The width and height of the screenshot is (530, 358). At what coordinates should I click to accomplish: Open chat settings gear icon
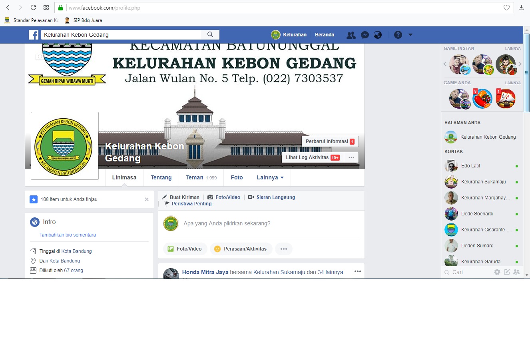pos(497,272)
